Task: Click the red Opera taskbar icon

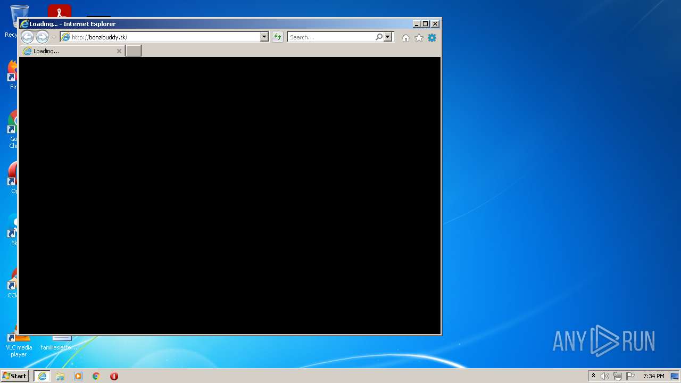Action: tap(114, 376)
